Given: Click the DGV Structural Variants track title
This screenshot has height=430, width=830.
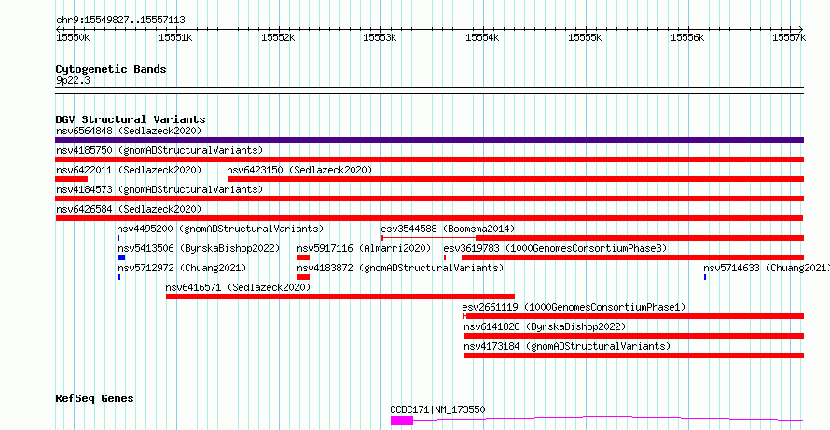Looking at the screenshot, I should 131,119.
